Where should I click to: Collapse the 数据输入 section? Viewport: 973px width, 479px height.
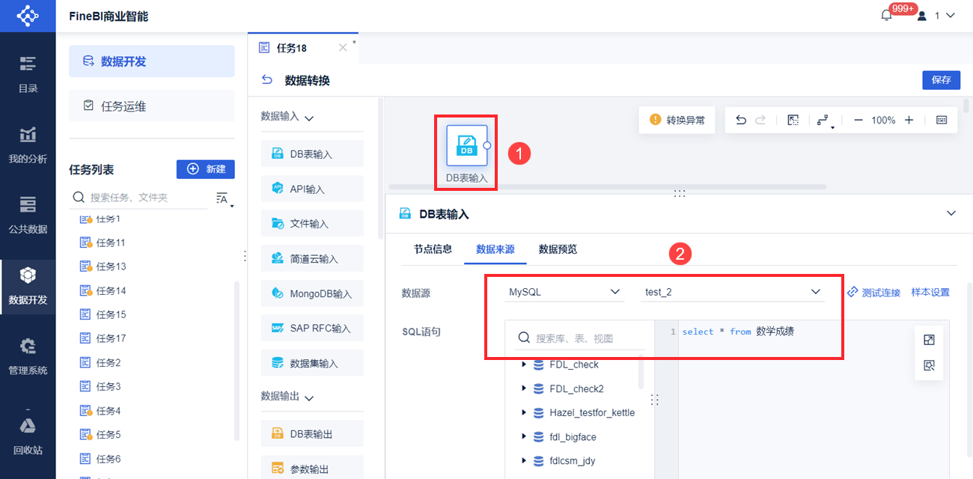click(309, 118)
